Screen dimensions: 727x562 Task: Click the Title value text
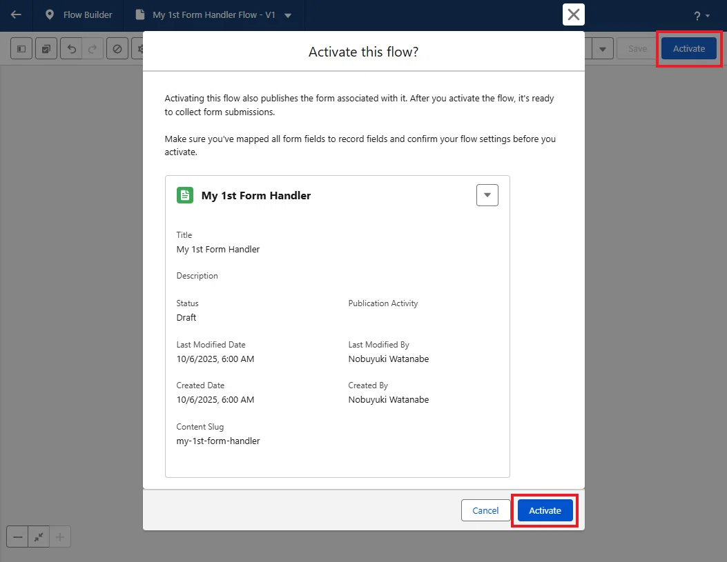coord(218,249)
